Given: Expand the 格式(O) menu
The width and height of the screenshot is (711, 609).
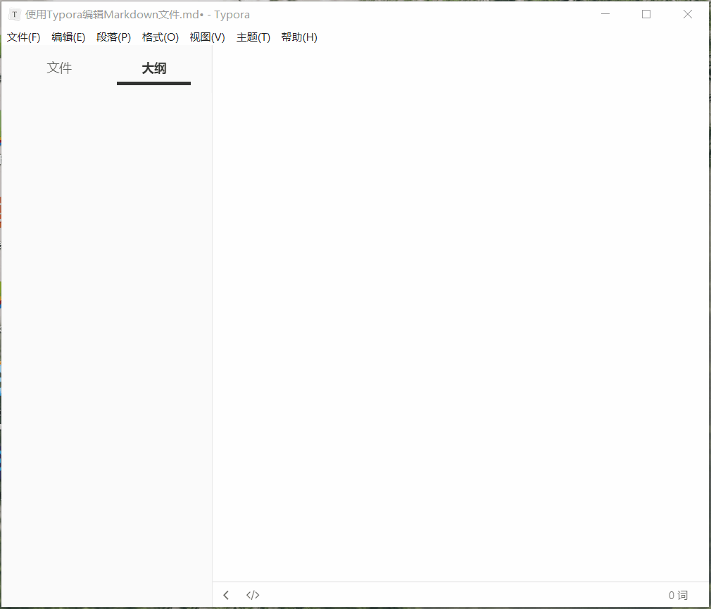Looking at the screenshot, I should pos(161,37).
